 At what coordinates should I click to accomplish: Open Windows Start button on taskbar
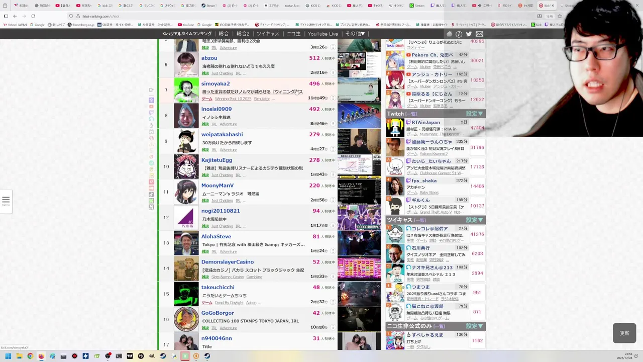coord(8,356)
